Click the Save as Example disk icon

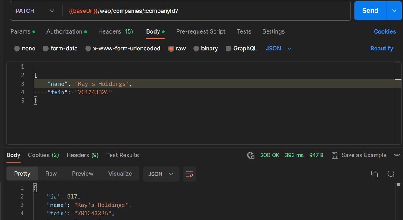pyautogui.click(x=335, y=155)
